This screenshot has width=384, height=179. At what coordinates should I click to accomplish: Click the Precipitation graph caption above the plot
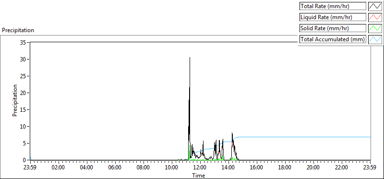coord(18,30)
